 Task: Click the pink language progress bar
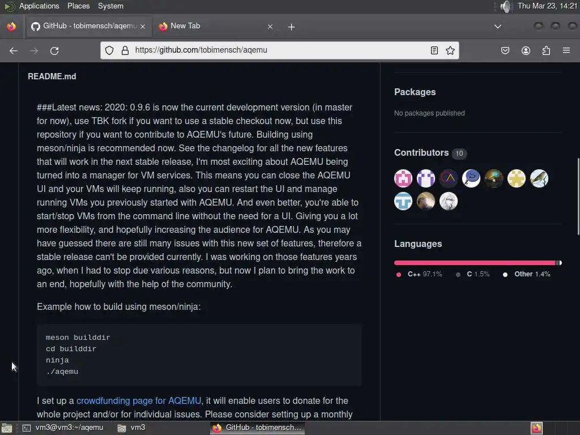tap(475, 263)
